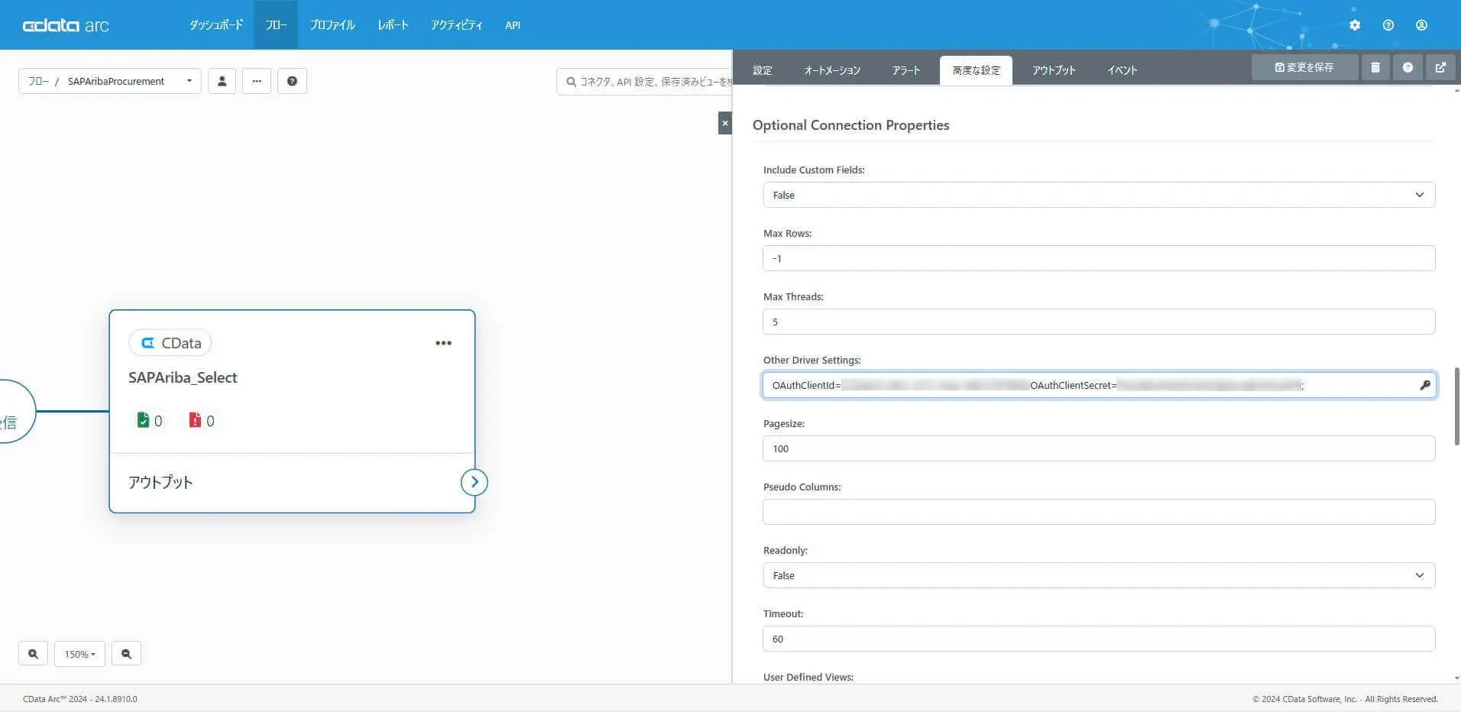Open the プロファイル menu
The width and height of the screenshot is (1461, 712).
tap(332, 25)
